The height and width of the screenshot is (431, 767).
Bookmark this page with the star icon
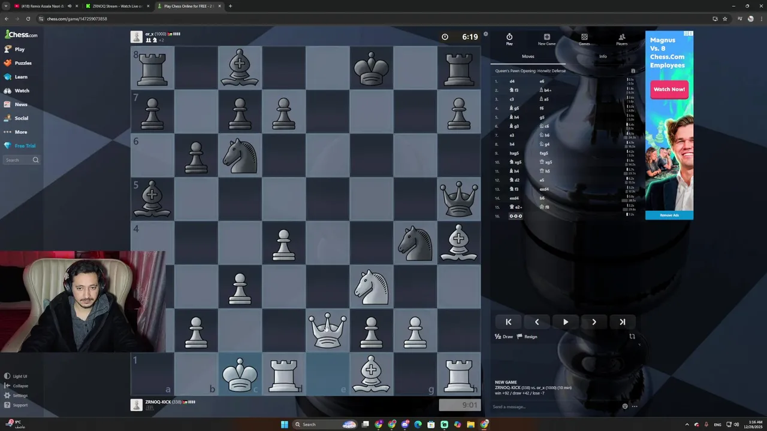click(725, 19)
